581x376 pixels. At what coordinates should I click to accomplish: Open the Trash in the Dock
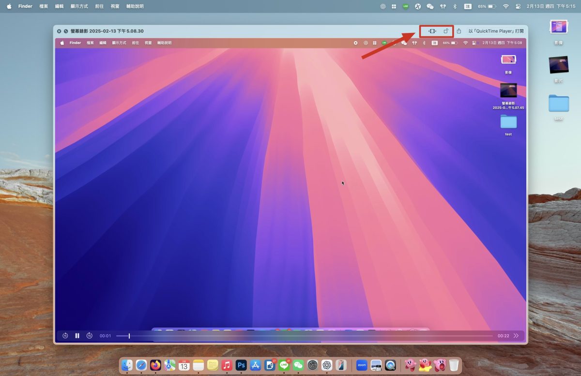[x=454, y=365]
